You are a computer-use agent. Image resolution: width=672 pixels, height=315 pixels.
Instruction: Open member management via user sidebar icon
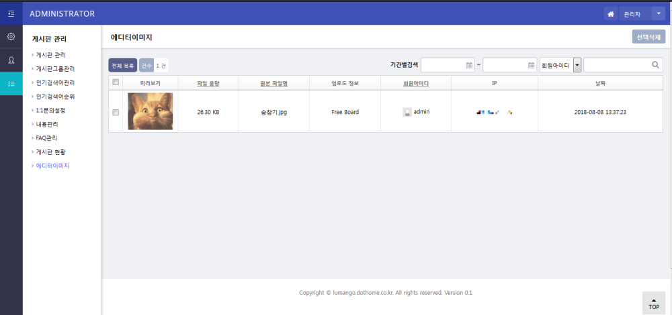(x=11, y=60)
